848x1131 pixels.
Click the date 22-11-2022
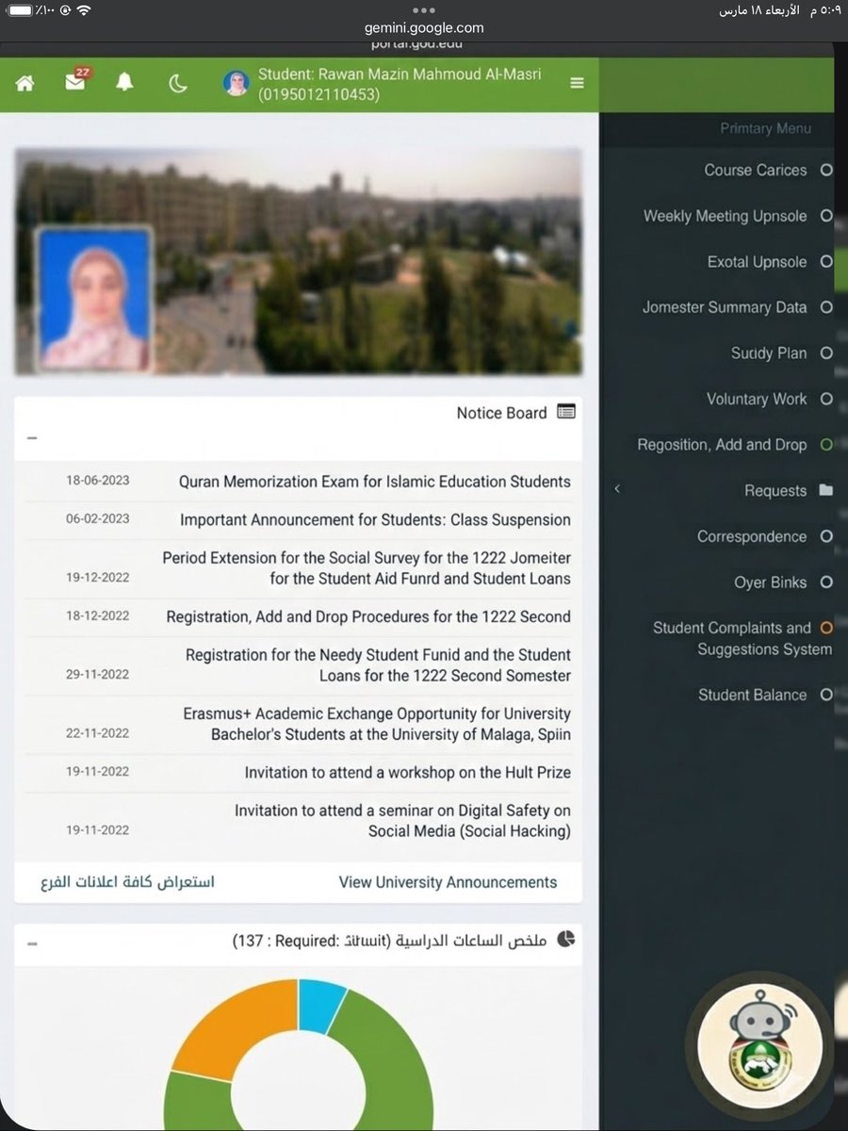[98, 732]
